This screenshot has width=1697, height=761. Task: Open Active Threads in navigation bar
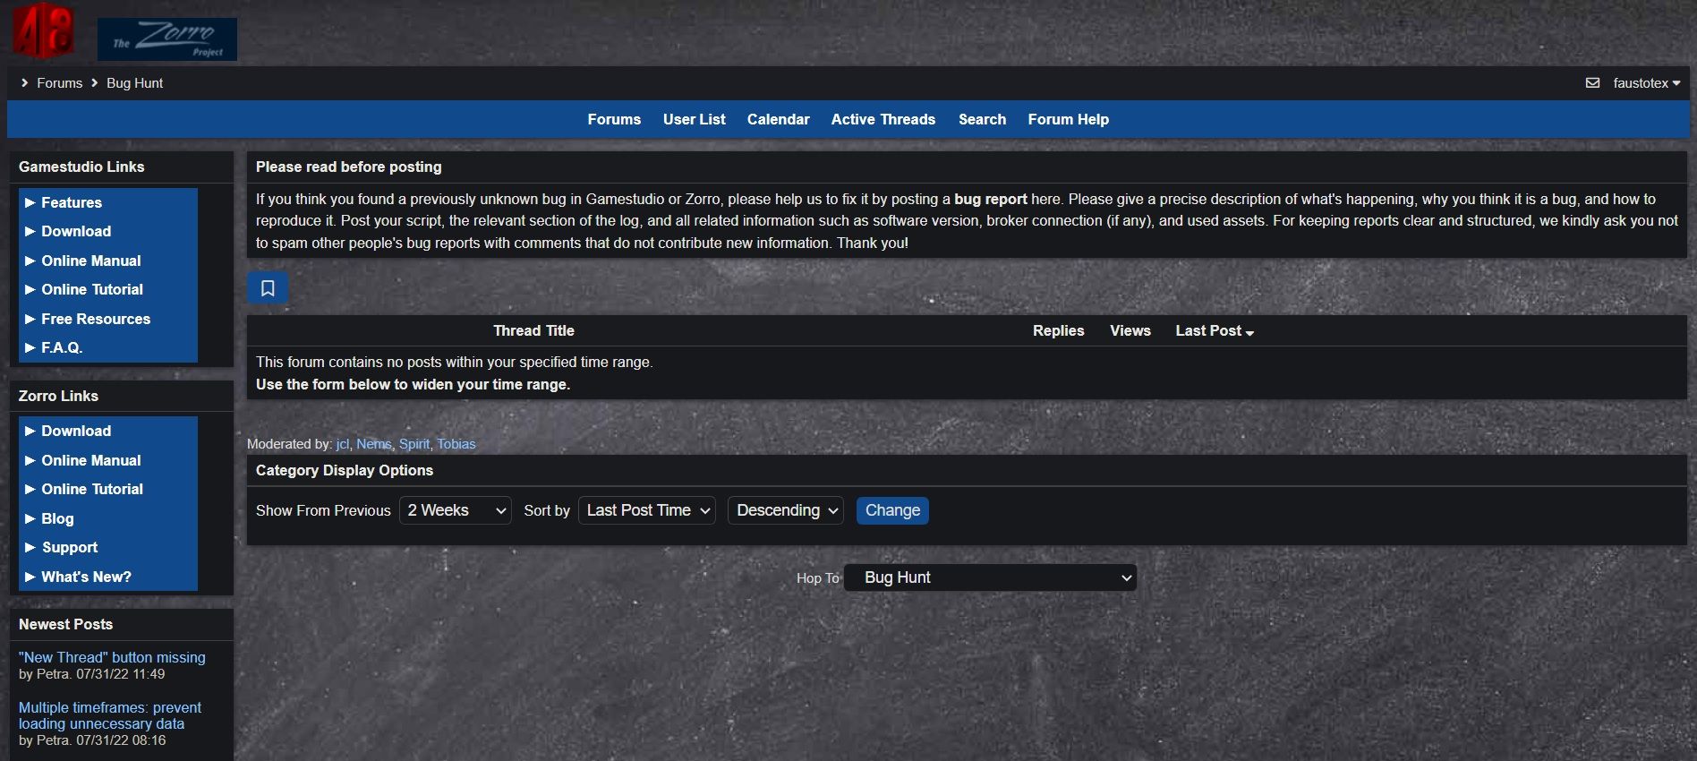[x=883, y=119]
